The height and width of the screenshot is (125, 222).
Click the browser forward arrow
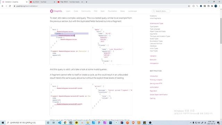[6, 6]
